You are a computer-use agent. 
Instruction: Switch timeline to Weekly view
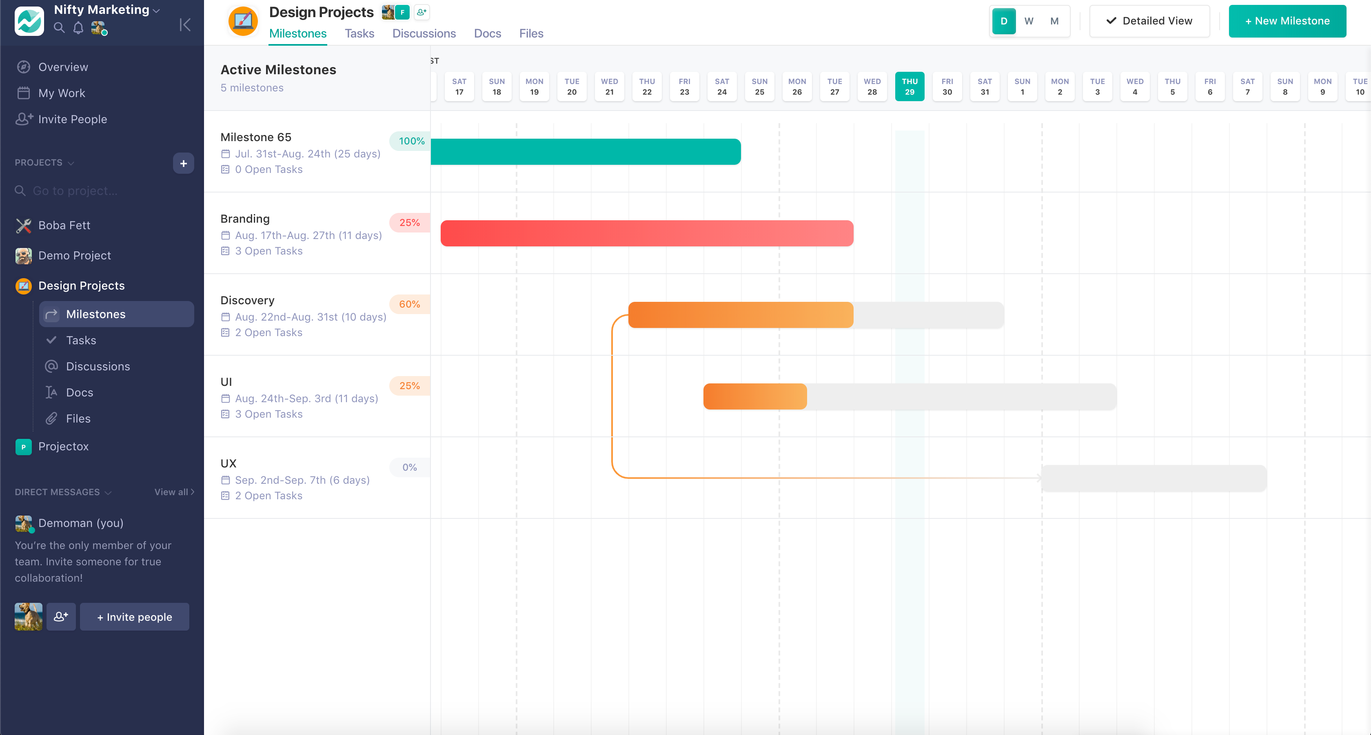click(x=1029, y=21)
